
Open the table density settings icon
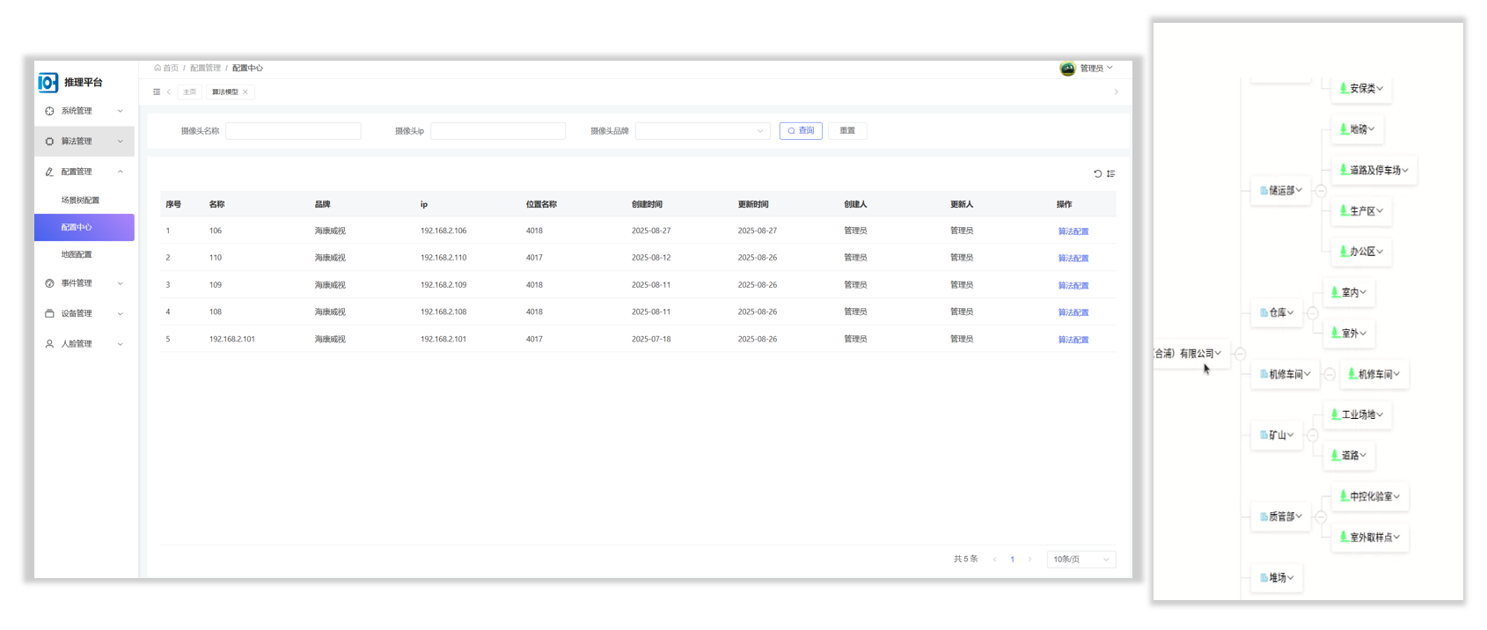[1111, 174]
